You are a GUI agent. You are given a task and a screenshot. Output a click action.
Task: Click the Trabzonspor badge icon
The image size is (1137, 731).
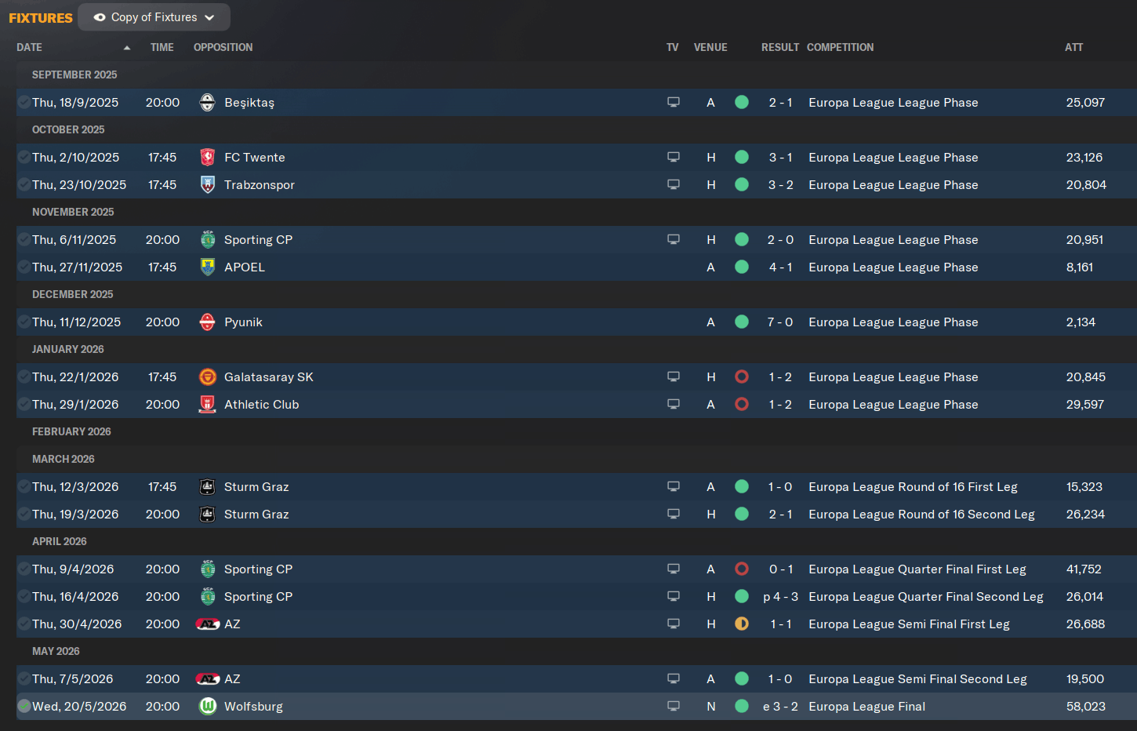pos(208,185)
